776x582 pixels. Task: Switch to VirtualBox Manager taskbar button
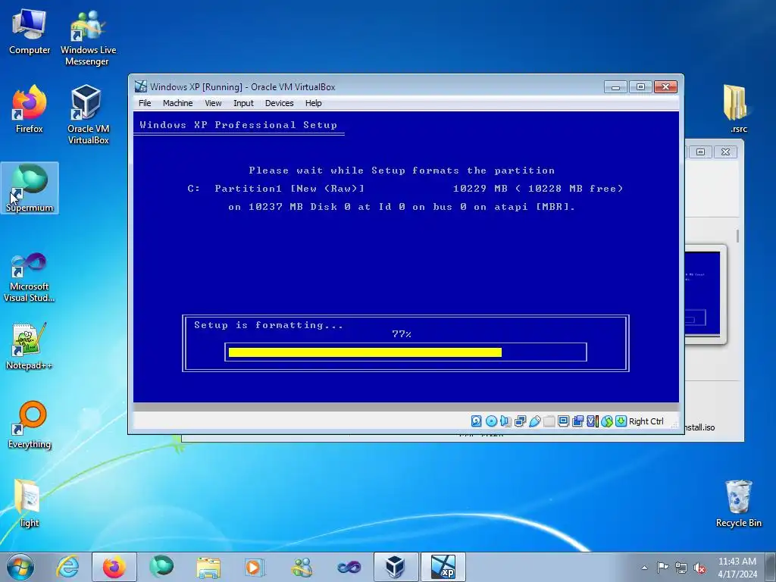pos(396,567)
